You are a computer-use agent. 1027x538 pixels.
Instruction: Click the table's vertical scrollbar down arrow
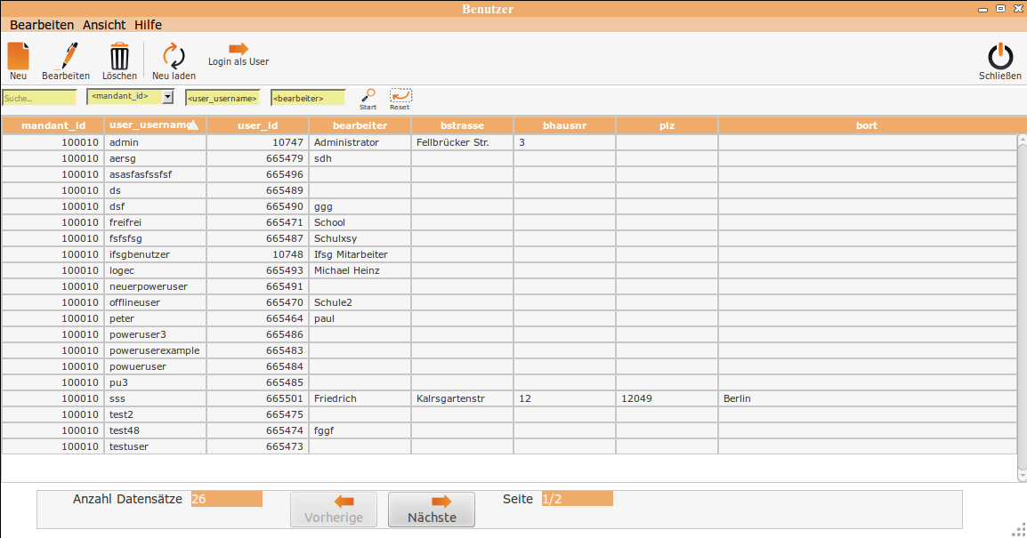[1021, 477]
